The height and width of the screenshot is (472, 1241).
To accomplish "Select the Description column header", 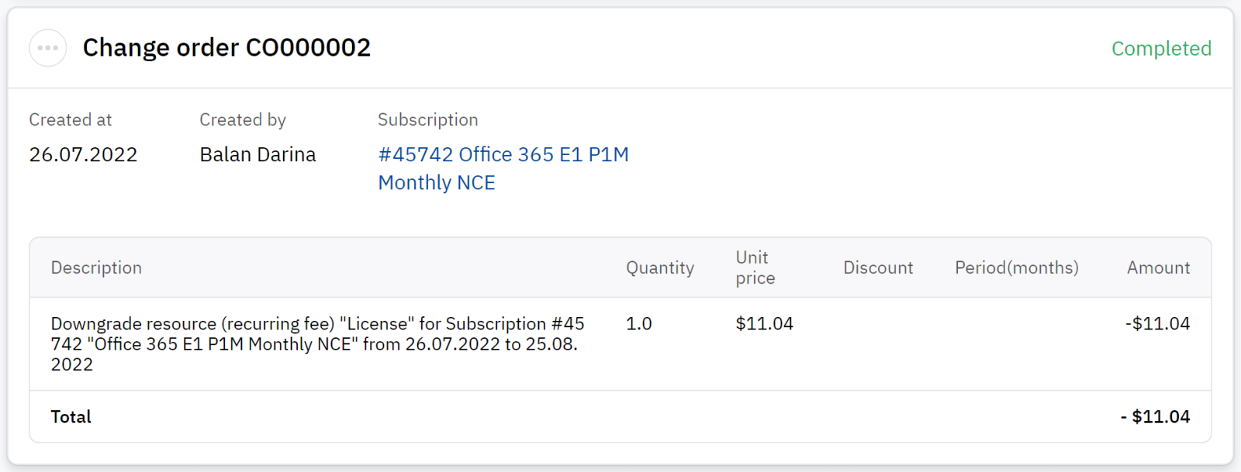I will (96, 268).
